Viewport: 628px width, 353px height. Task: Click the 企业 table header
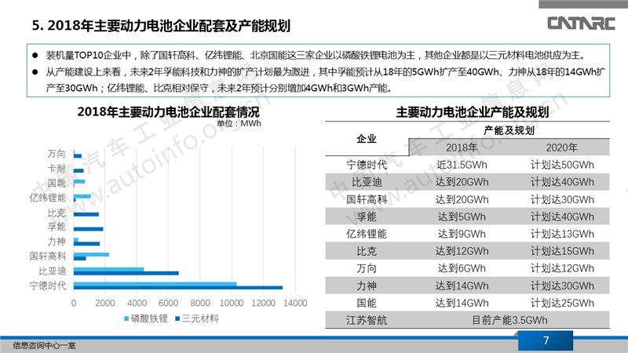(367, 139)
